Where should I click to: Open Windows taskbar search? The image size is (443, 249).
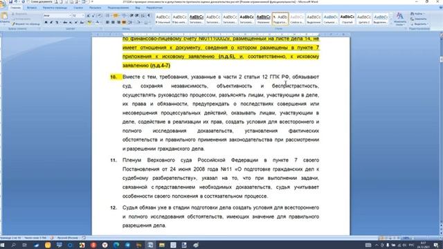(14, 245)
